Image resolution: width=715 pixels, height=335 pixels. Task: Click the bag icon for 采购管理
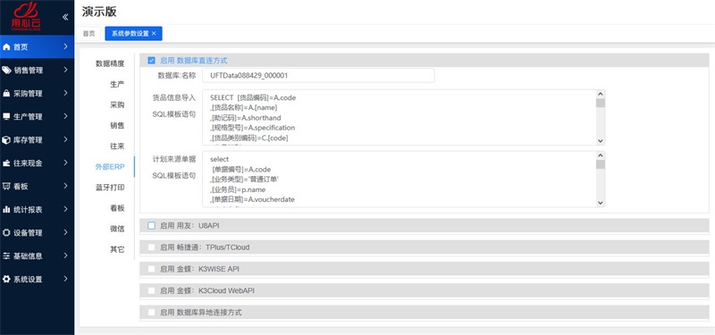6,94
